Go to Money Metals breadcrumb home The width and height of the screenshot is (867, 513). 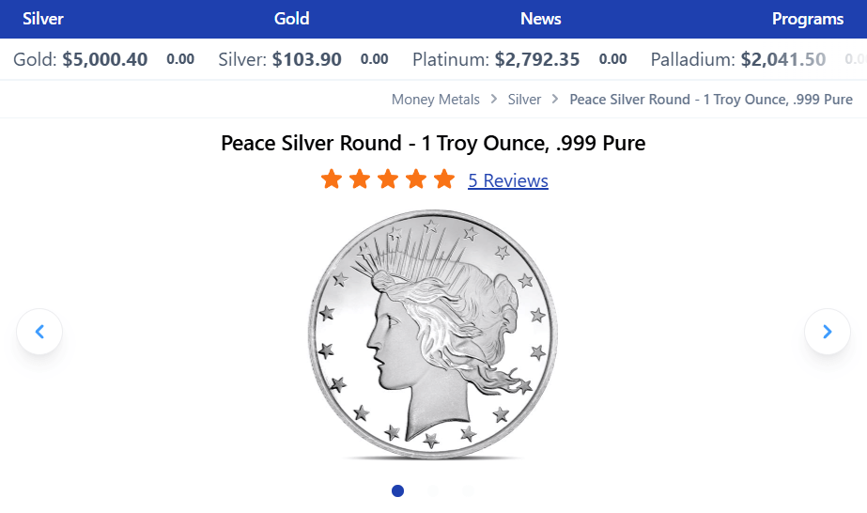coord(436,100)
